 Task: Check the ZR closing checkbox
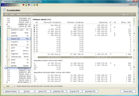tap(34, 51)
